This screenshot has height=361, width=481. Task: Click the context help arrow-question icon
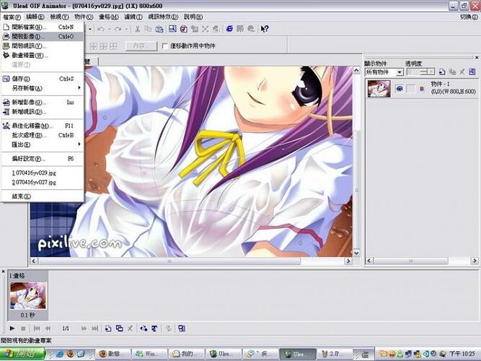pyautogui.click(x=265, y=29)
